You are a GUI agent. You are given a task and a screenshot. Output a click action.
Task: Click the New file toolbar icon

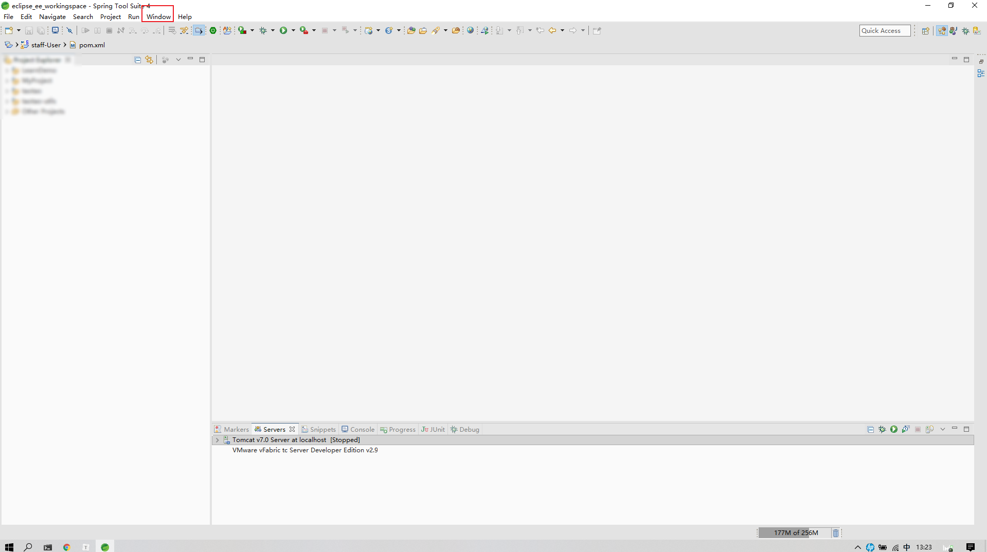(9, 30)
